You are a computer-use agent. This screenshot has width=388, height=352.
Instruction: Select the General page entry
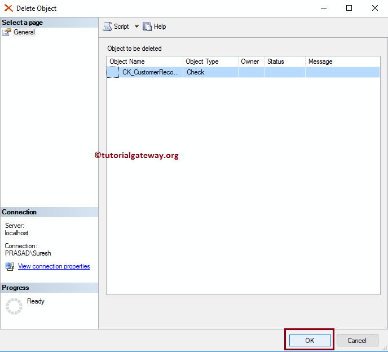(x=24, y=32)
